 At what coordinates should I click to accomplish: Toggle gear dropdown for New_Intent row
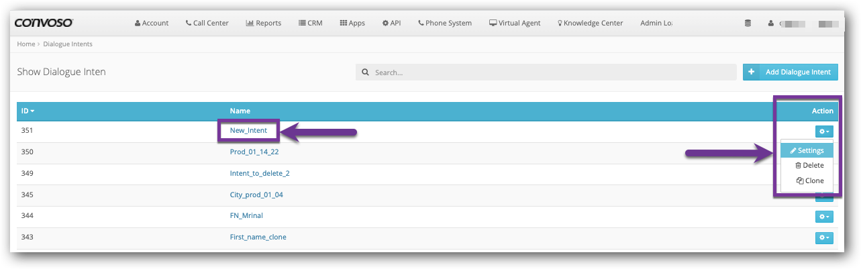click(x=824, y=131)
